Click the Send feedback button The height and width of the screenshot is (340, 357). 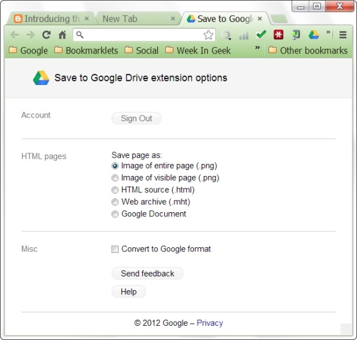click(148, 273)
